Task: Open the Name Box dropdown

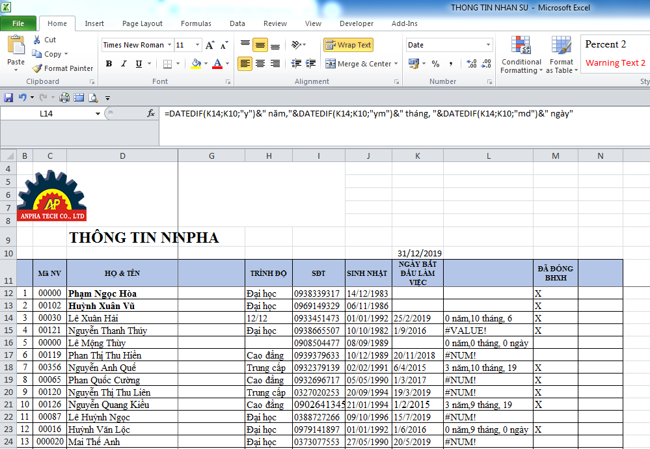Action: pyautogui.click(x=98, y=114)
